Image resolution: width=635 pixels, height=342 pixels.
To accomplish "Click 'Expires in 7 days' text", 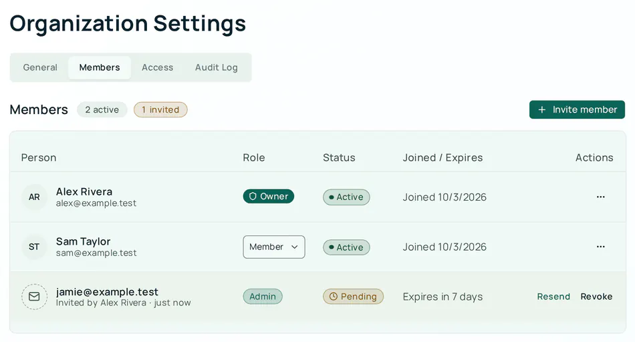I will point(442,297).
